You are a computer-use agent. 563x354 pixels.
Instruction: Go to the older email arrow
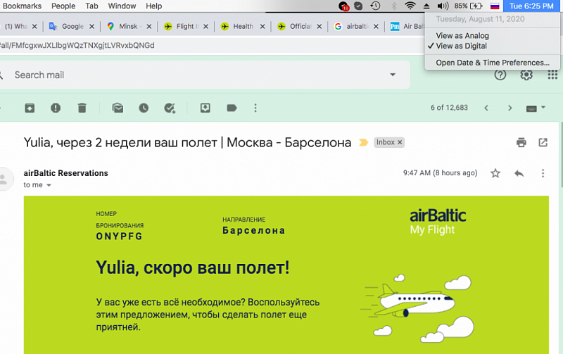coord(510,108)
